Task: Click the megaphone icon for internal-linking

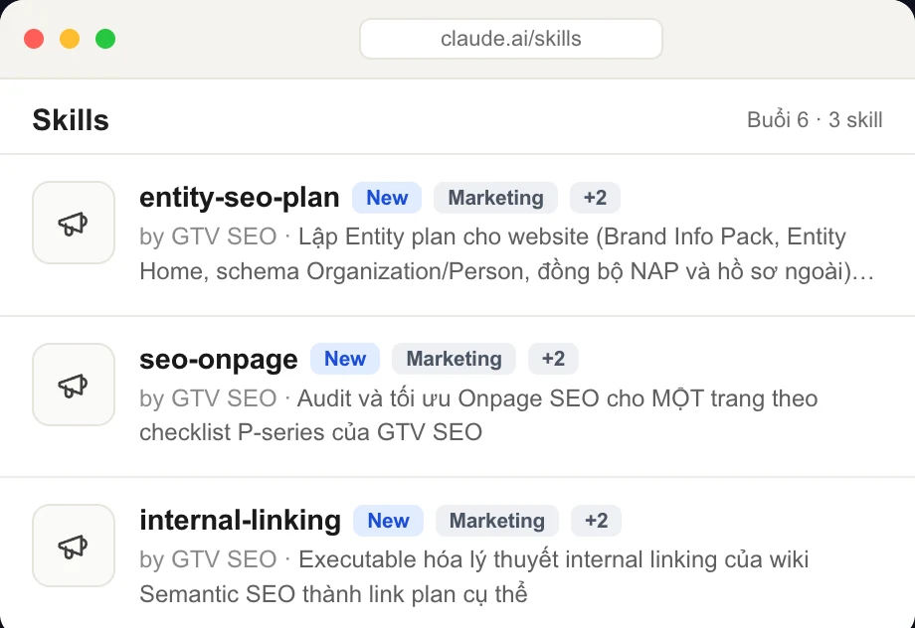Action: pos(74,546)
